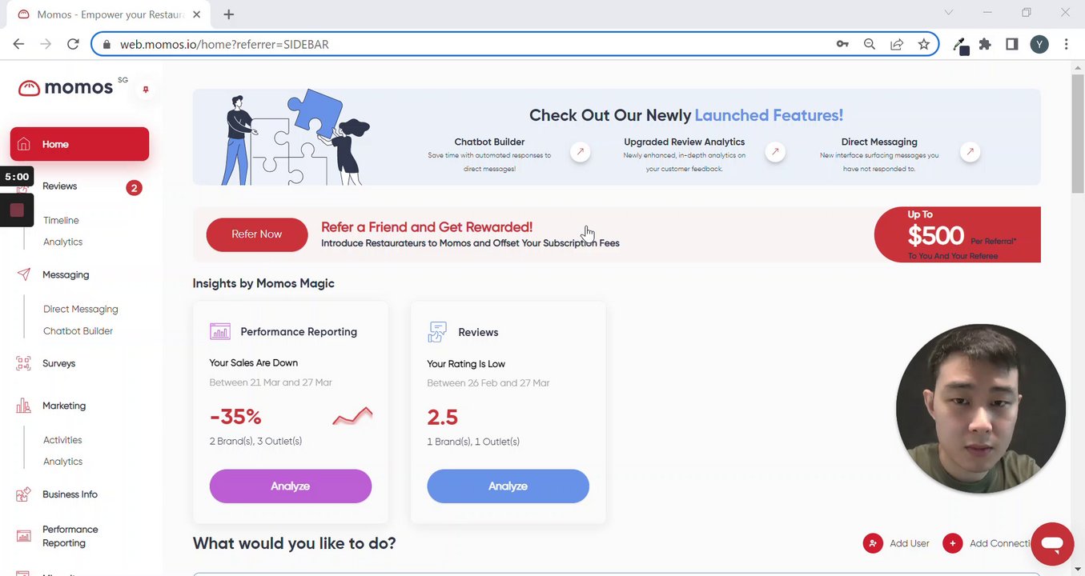This screenshot has height=576, width=1085.
Task: Click the Refer Now button
Action: (257, 234)
